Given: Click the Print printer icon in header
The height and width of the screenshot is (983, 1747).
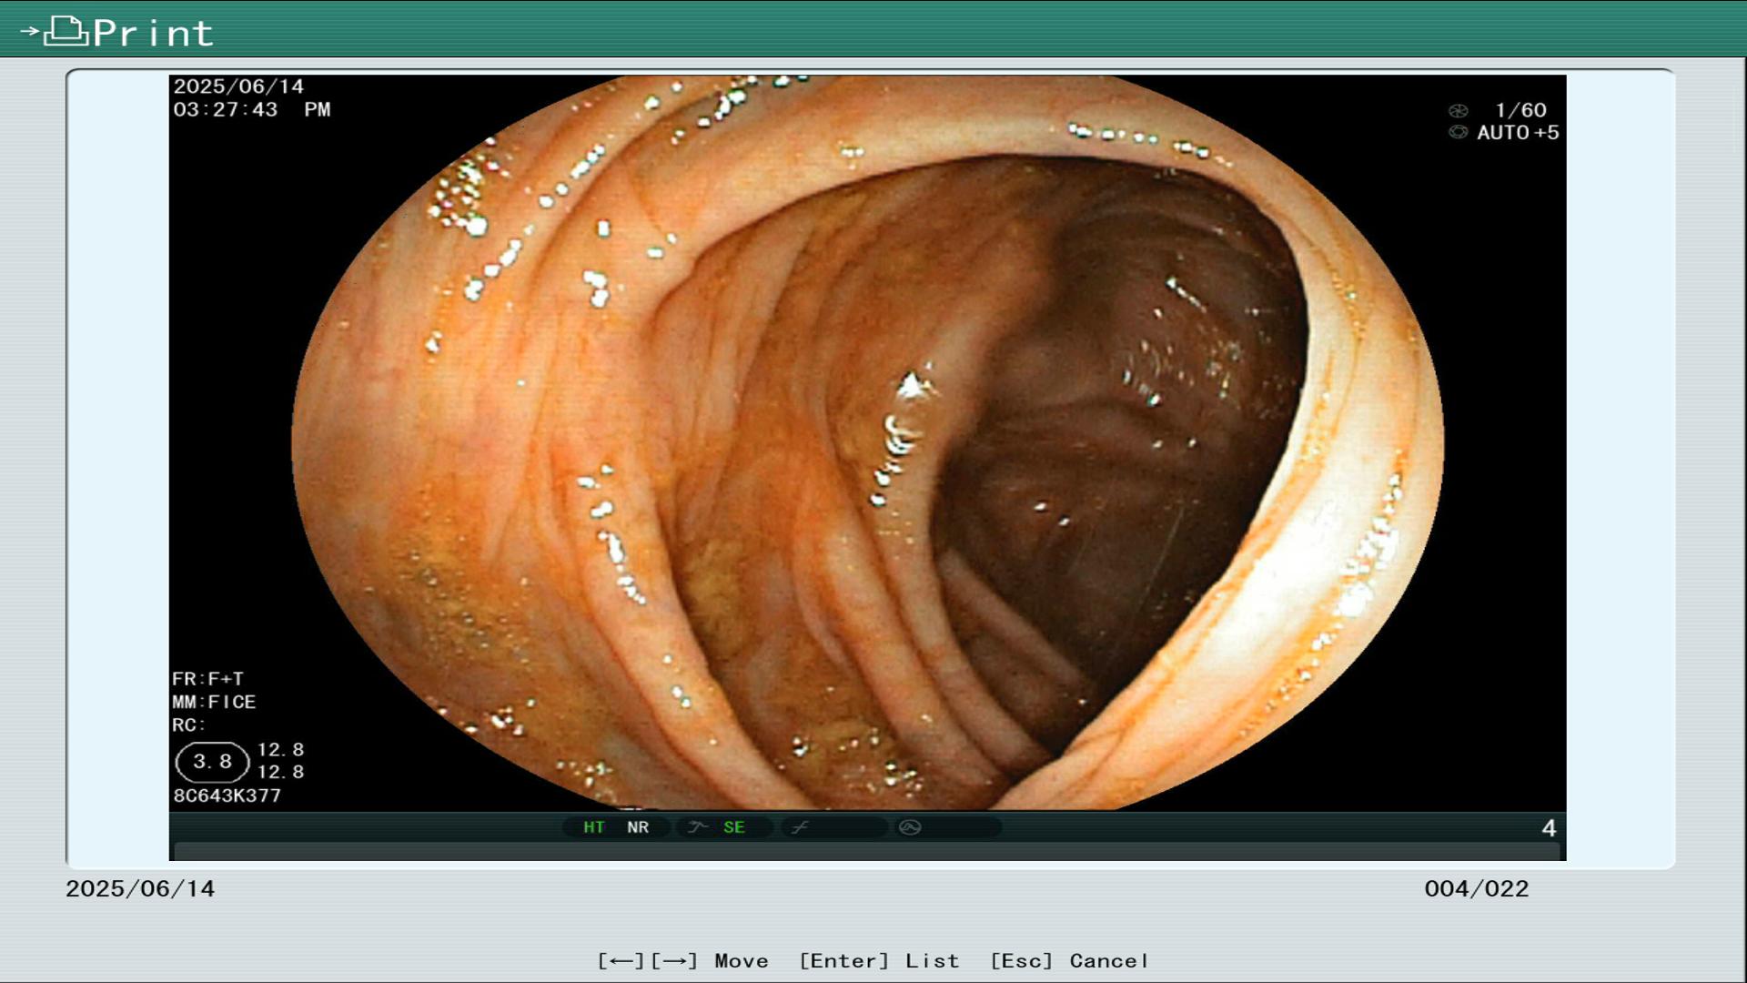Looking at the screenshot, I should coord(66,31).
